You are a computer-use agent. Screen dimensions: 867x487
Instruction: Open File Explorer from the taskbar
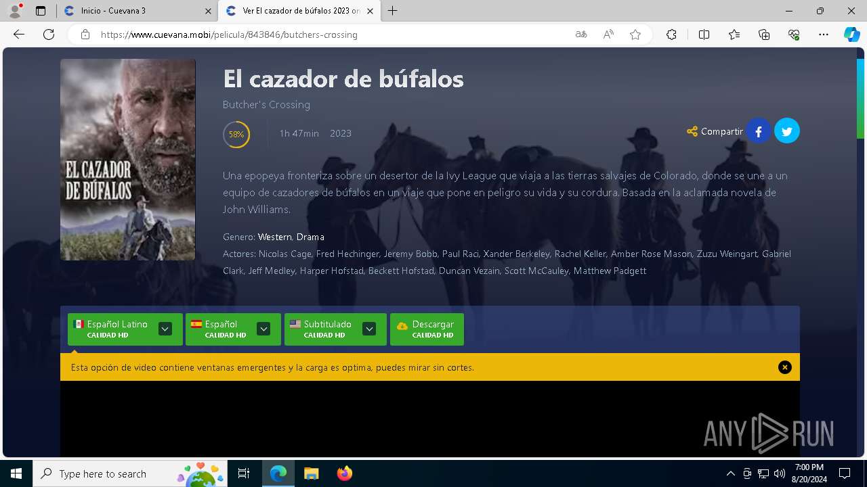(311, 473)
